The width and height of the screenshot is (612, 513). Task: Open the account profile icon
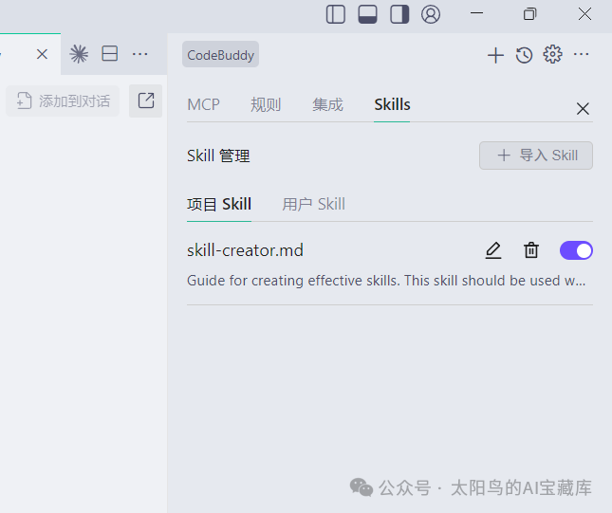[431, 14]
